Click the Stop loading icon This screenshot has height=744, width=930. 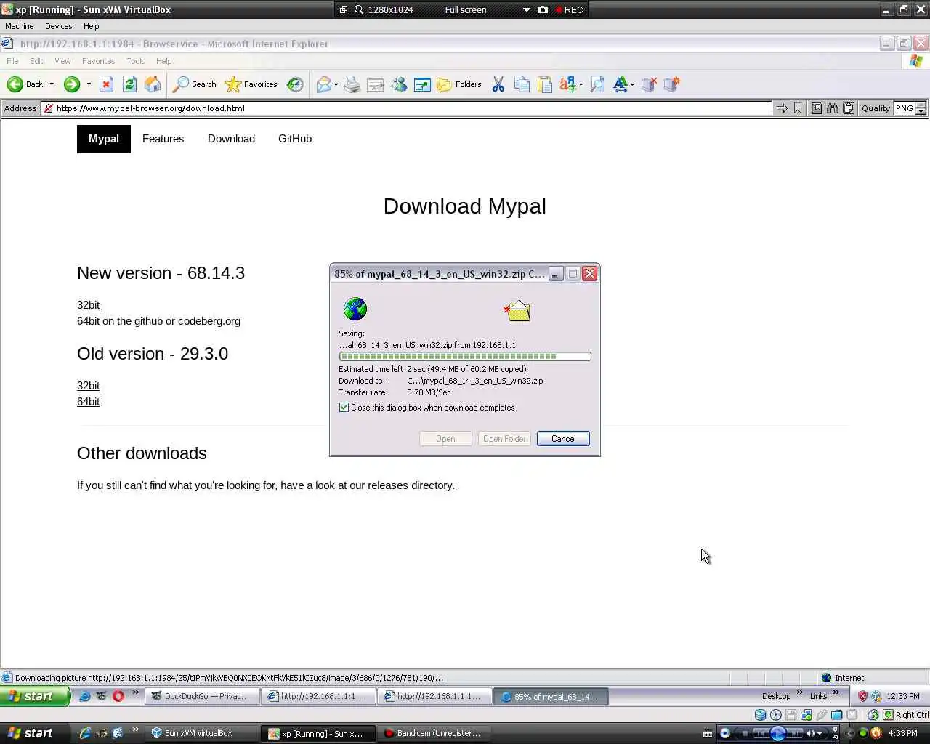pos(106,84)
